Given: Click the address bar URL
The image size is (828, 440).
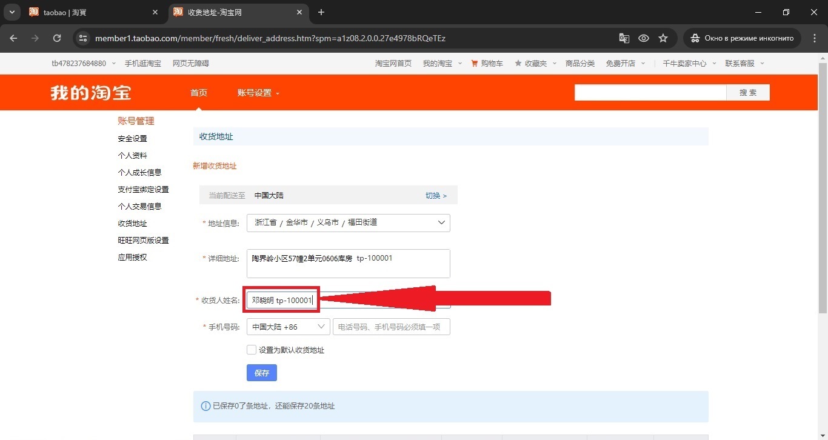Looking at the screenshot, I should coord(270,38).
